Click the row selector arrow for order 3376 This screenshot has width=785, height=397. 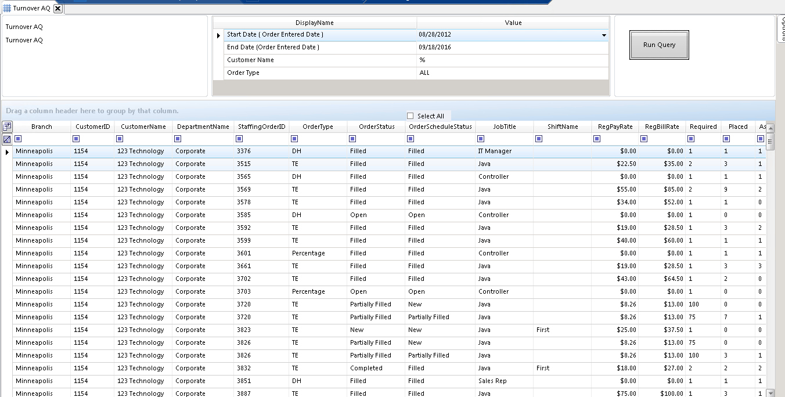(x=7, y=151)
